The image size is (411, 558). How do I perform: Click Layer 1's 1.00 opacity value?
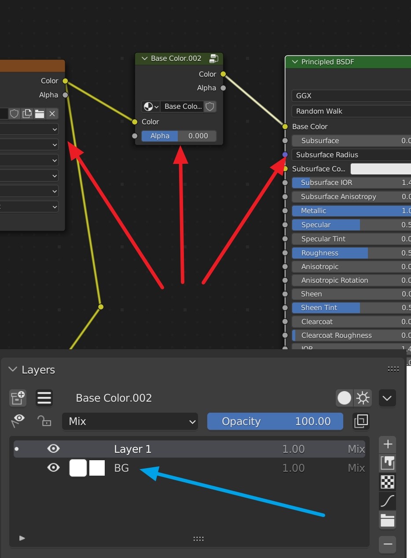coord(294,449)
